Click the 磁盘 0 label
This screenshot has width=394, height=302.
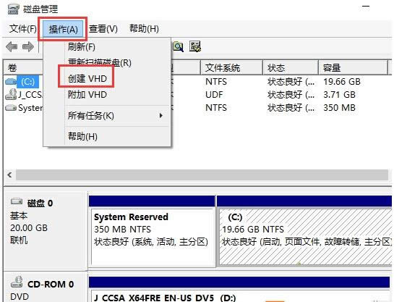(40, 203)
